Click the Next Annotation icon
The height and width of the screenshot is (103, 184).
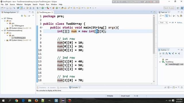tap(74, 8)
